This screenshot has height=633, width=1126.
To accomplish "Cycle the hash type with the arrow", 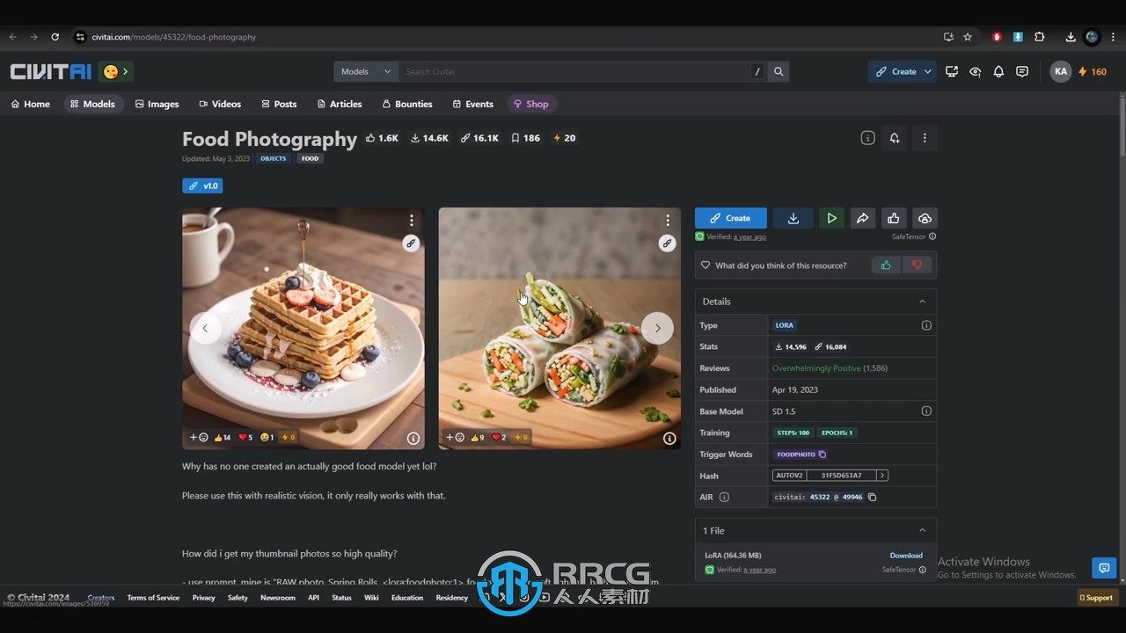I will click(x=882, y=476).
